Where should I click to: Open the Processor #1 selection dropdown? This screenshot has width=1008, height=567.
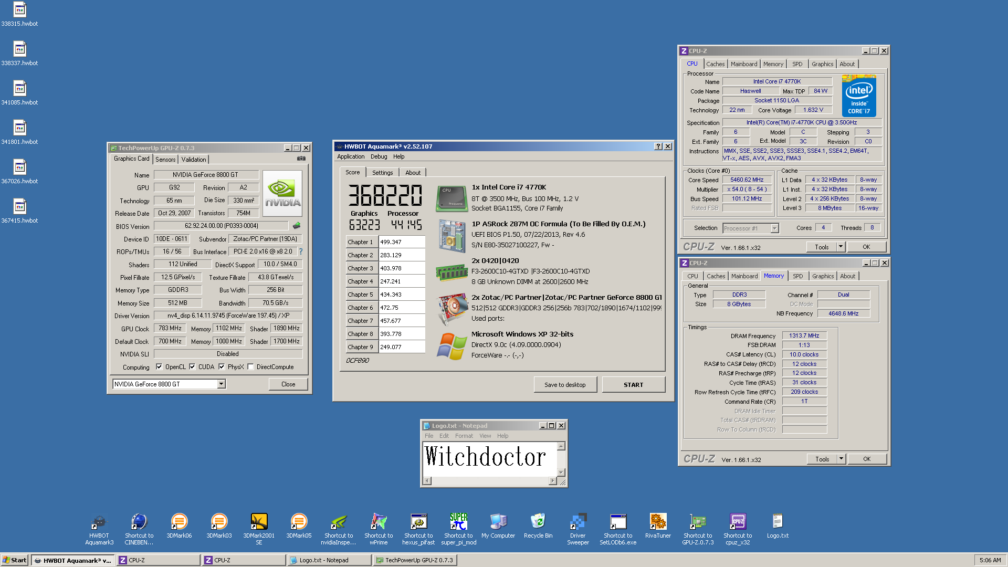[x=774, y=228]
